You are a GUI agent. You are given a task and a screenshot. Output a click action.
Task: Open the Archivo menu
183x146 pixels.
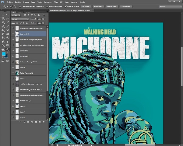point(9,2)
